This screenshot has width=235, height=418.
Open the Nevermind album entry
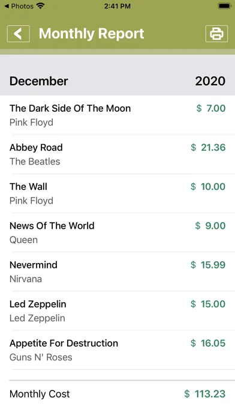coord(117,272)
